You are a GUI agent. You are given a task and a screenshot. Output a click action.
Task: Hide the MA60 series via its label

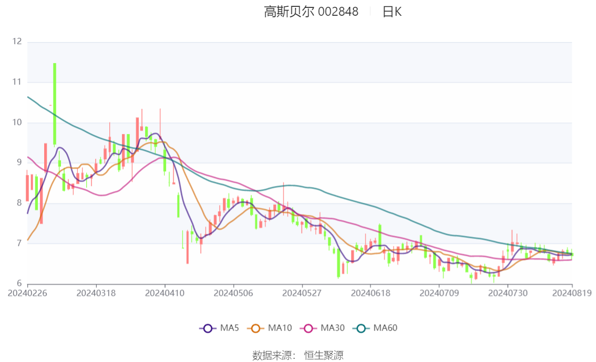(x=385, y=328)
